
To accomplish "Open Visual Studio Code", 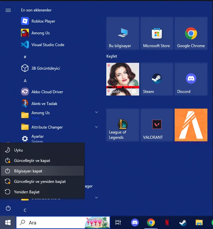I will (x=43, y=45).
